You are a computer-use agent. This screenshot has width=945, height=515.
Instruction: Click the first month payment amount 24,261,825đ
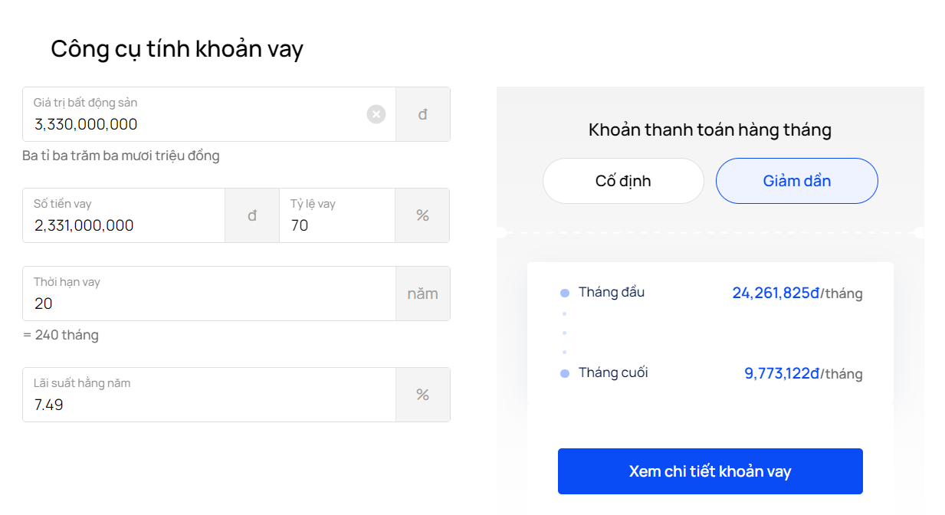[x=776, y=293]
